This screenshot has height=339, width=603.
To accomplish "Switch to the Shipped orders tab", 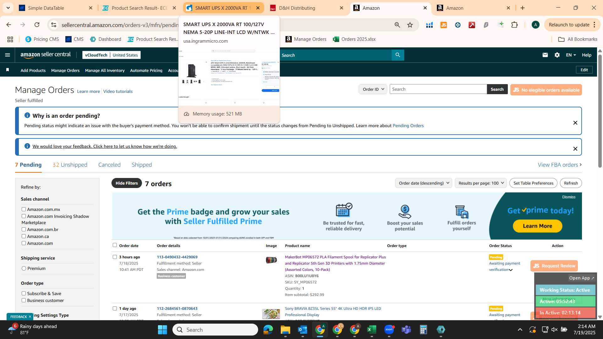I will 142,165.
